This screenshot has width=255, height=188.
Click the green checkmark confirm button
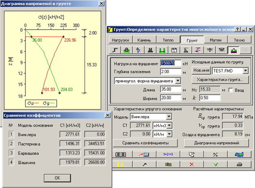click(x=216, y=165)
